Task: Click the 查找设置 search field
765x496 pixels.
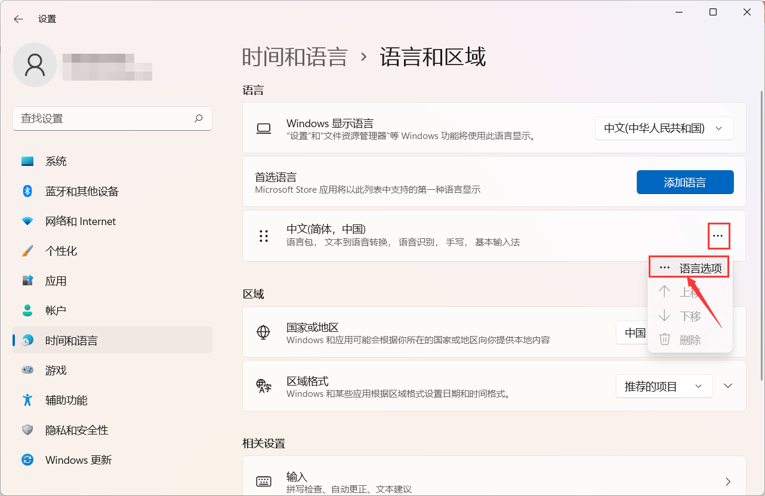Action: point(112,118)
